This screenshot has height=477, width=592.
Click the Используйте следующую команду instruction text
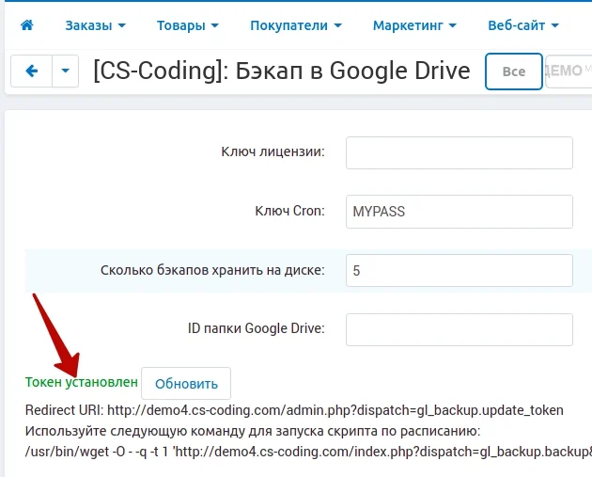coord(253,431)
